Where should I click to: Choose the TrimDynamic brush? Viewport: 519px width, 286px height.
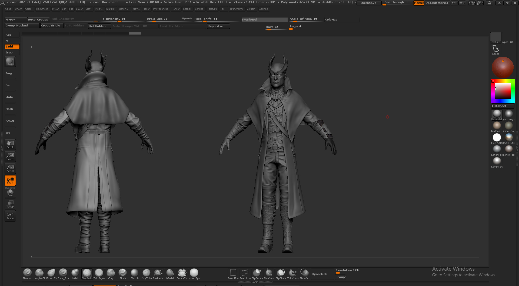pos(99,274)
